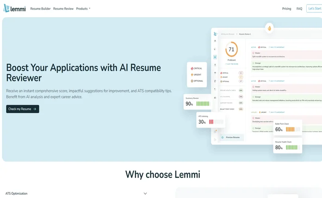Image resolution: width=322 pixels, height=198 pixels.
Task: Go to the Pricing page
Action: 286,9
